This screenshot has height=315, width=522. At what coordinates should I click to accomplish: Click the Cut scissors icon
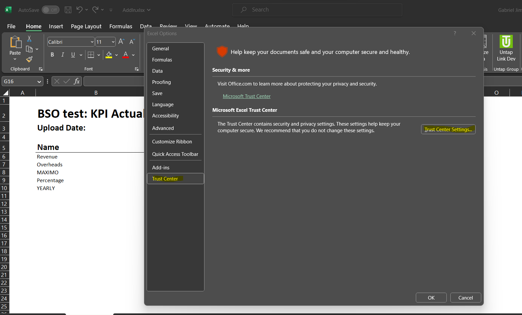tap(29, 39)
